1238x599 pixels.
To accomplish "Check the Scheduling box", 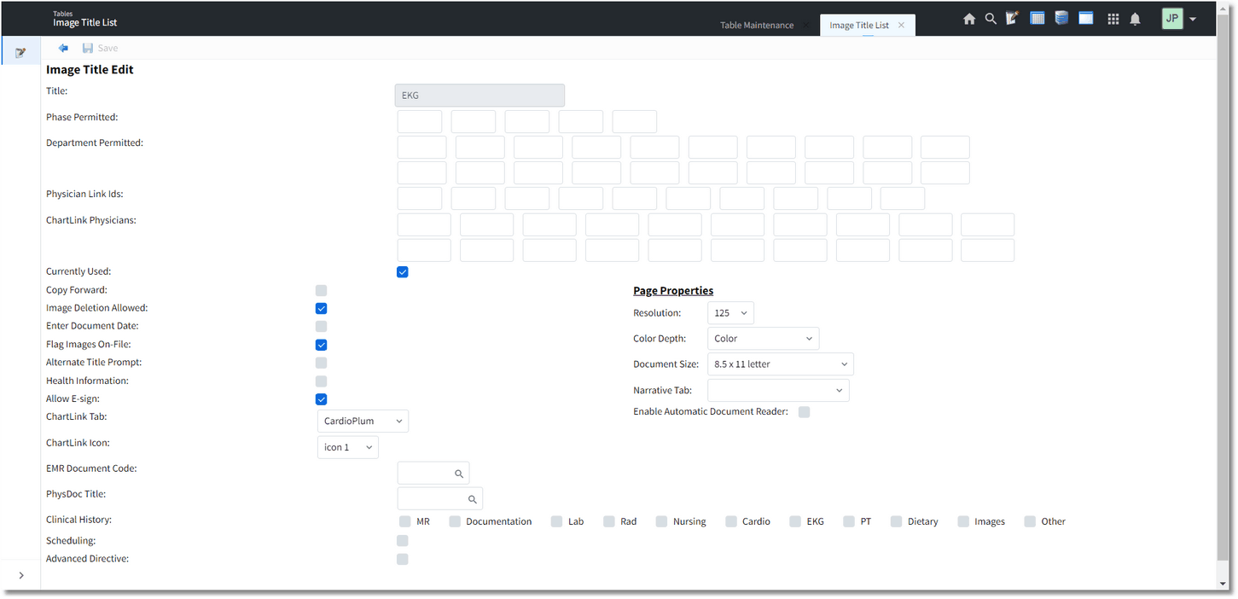I will point(403,541).
